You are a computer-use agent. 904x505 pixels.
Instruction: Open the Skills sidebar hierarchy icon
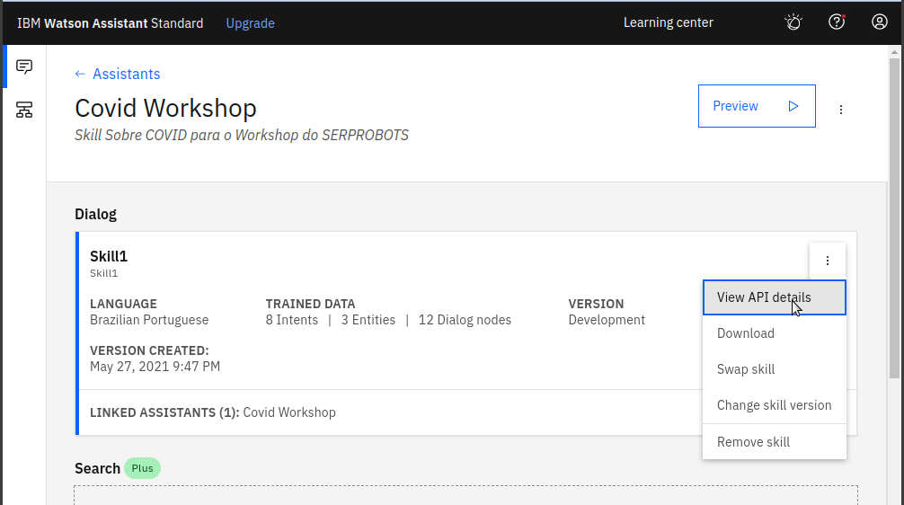(x=24, y=110)
